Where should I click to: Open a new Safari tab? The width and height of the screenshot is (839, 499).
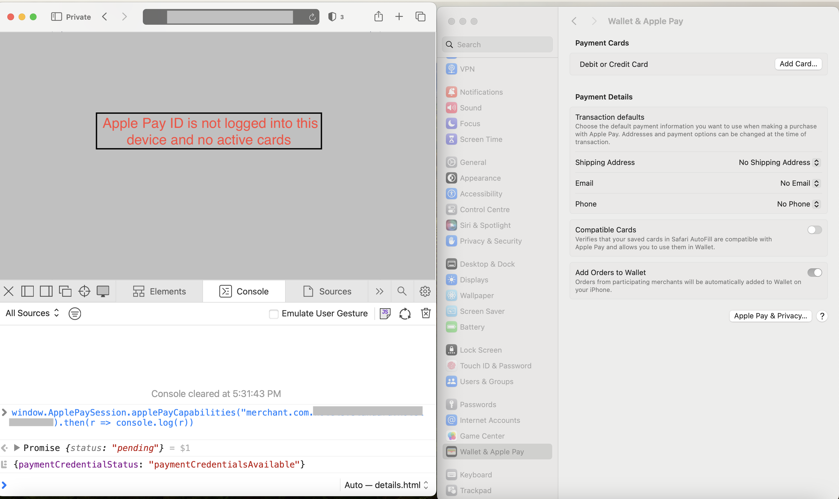click(x=399, y=17)
